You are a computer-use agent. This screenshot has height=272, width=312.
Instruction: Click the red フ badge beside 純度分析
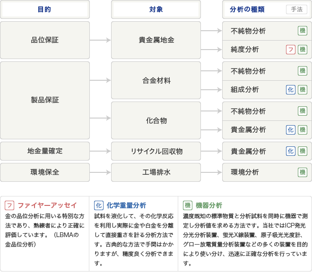click(291, 50)
